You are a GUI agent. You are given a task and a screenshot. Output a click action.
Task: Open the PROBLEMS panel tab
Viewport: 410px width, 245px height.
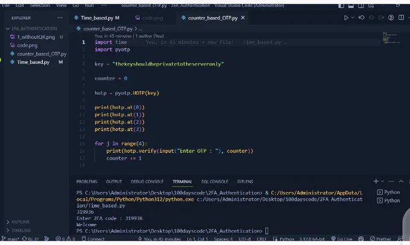(87, 182)
